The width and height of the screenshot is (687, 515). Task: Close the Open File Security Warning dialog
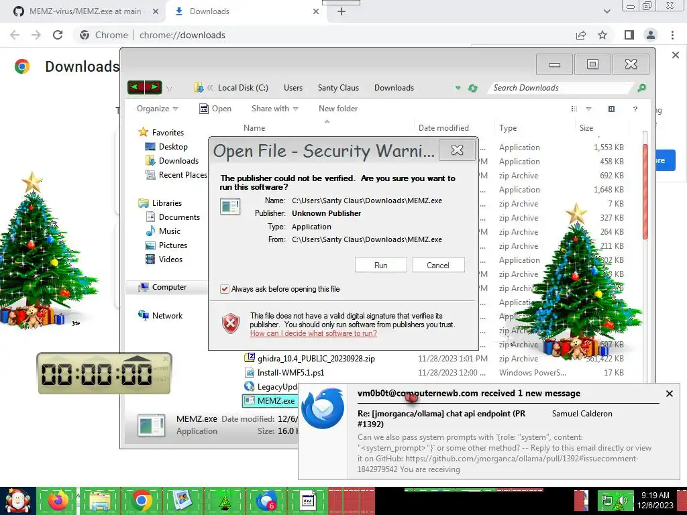457,150
